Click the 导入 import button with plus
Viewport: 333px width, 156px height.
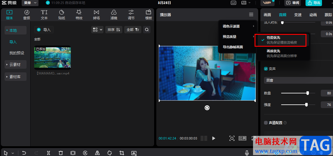coord(44,30)
